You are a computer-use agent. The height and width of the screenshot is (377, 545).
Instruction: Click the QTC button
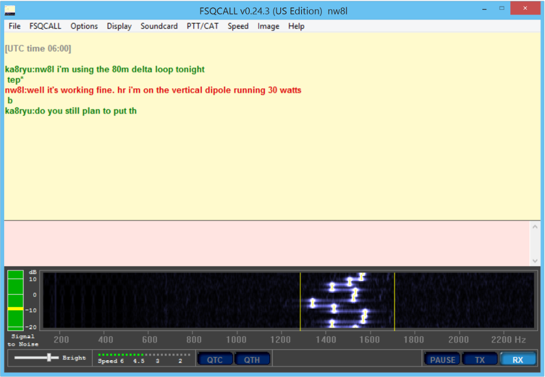pyautogui.click(x=215, y=360)
